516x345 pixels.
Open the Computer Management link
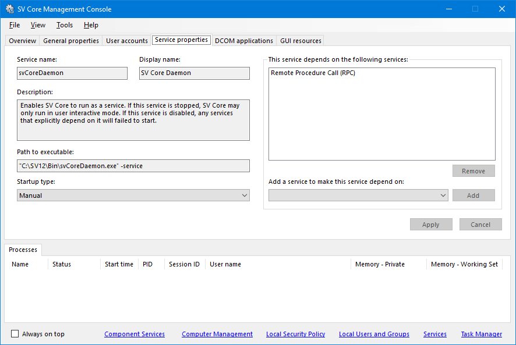tap(217, 334)
